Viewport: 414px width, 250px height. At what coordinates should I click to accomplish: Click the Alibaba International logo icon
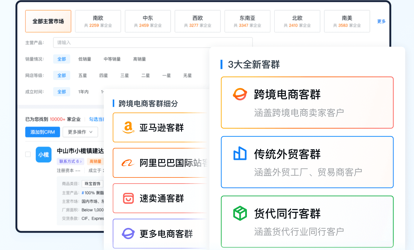click(128, 163)
